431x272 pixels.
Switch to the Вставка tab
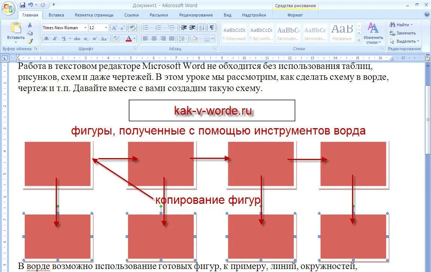click(56, 15)
